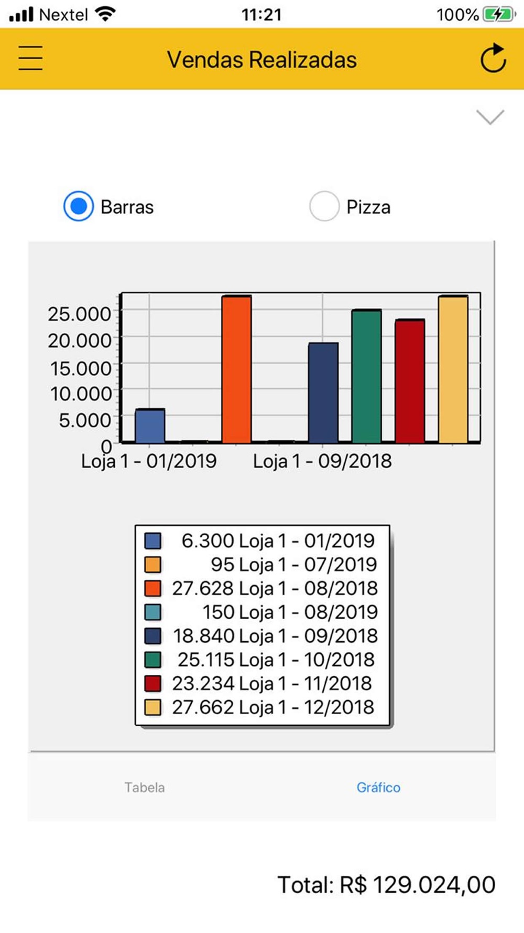The image size is (524, 933).
Task: Tap the dark navy 09/2018 bar
Action: click(323, 393)
